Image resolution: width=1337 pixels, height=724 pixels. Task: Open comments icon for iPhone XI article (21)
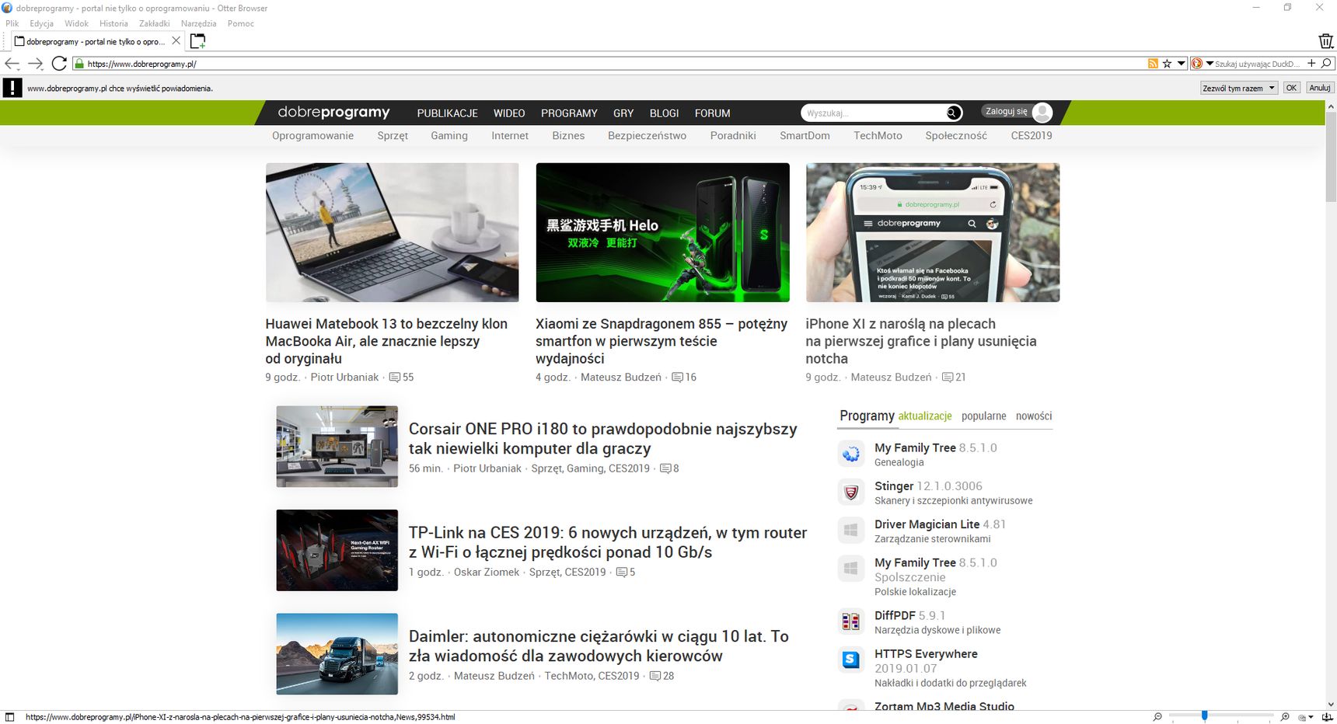pos(948,378)
